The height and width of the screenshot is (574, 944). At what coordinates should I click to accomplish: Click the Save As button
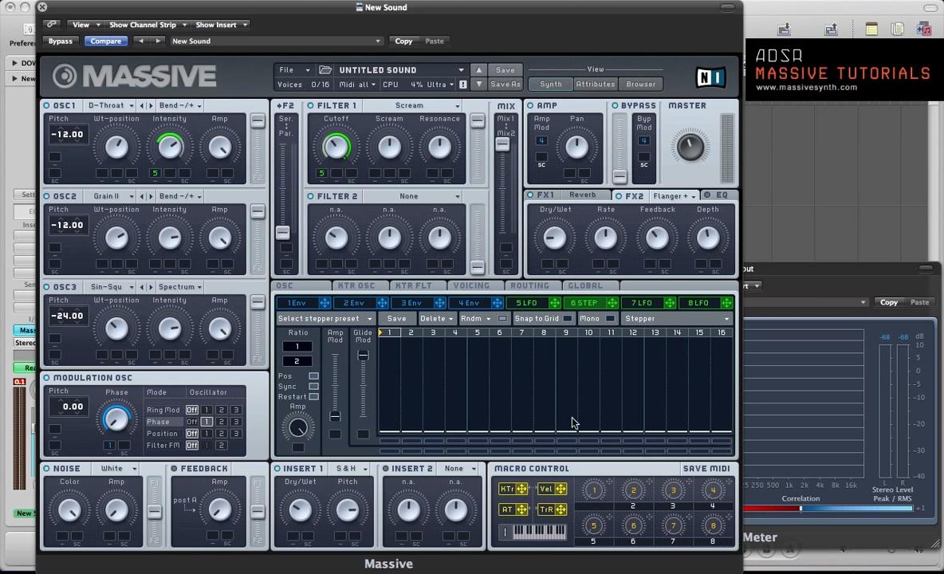click(505, 85)
